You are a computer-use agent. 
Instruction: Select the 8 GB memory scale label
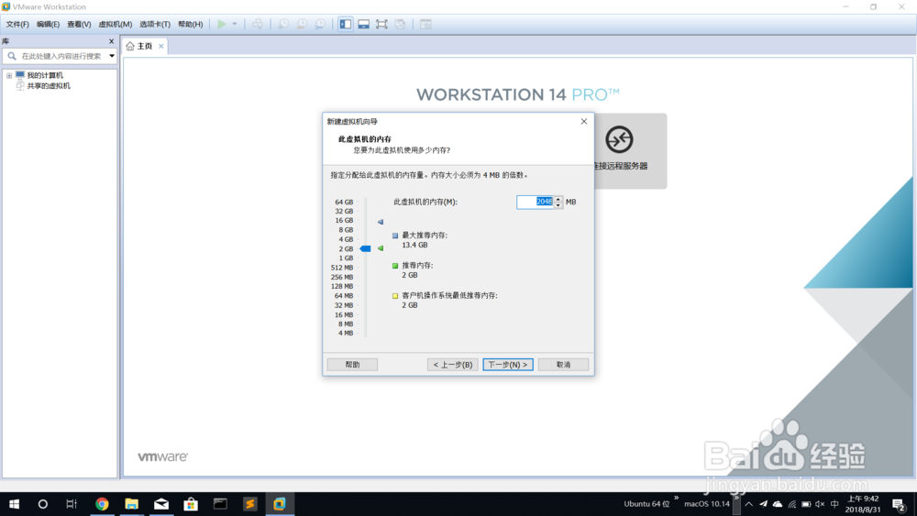coord(346,230)
